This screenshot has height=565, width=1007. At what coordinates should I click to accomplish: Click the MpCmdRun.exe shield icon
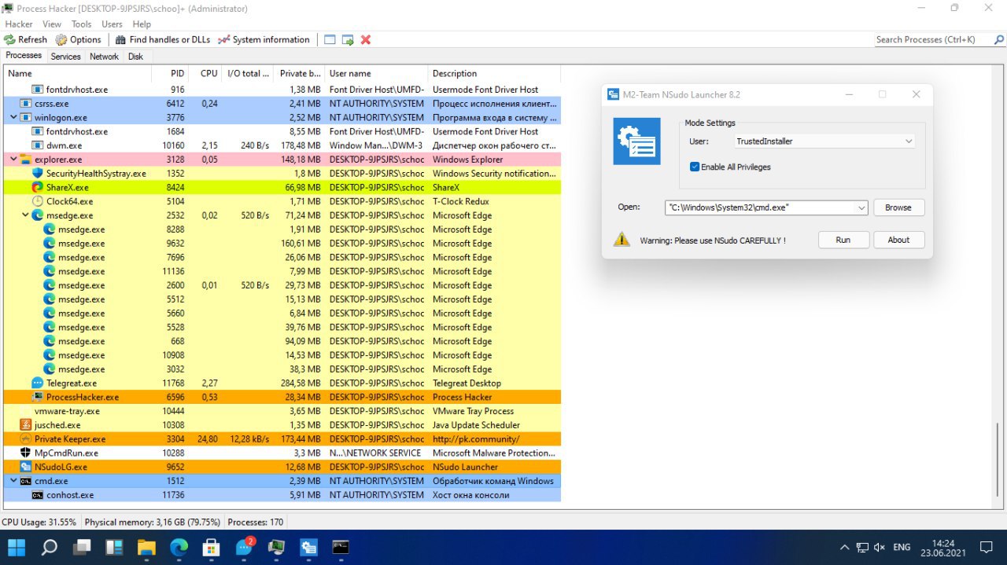[26, 453]
